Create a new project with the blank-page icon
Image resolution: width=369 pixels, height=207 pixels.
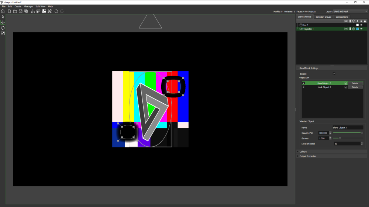pos(10,11)
